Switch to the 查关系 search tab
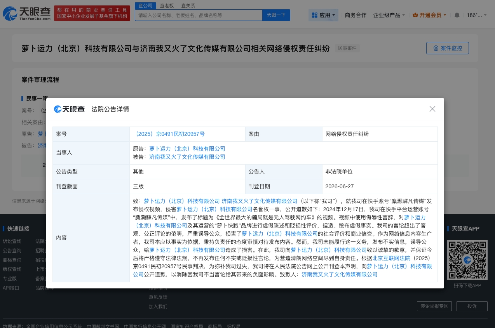The width and height of the screenshot is (495, 328). click(188, 6)
